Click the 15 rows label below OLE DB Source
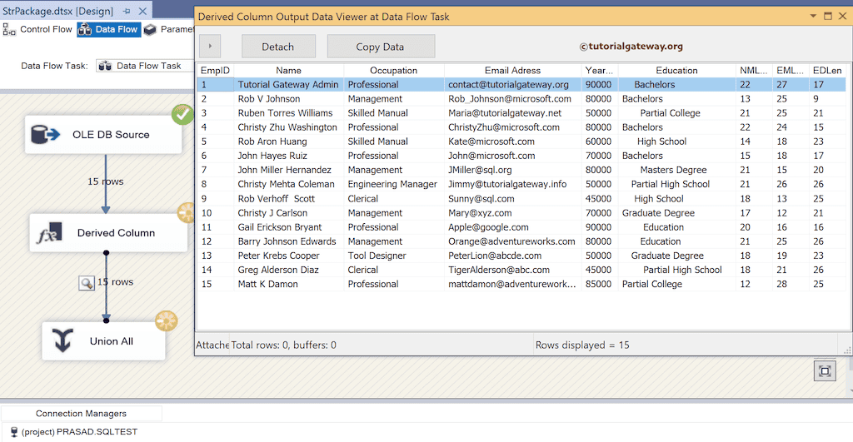The height and width of the screenshot is (442, 853). (106, 181)
